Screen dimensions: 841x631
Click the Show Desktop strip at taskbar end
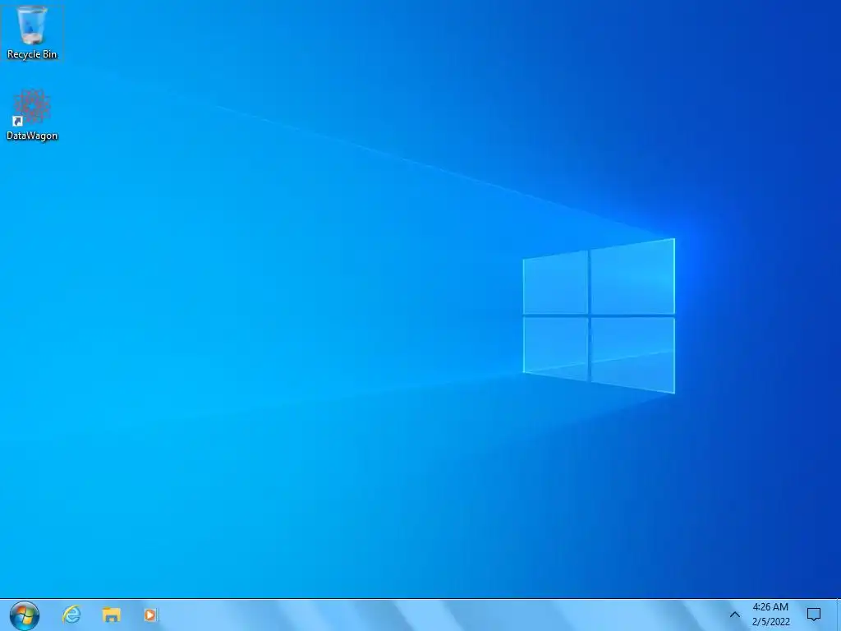point(838,615)
